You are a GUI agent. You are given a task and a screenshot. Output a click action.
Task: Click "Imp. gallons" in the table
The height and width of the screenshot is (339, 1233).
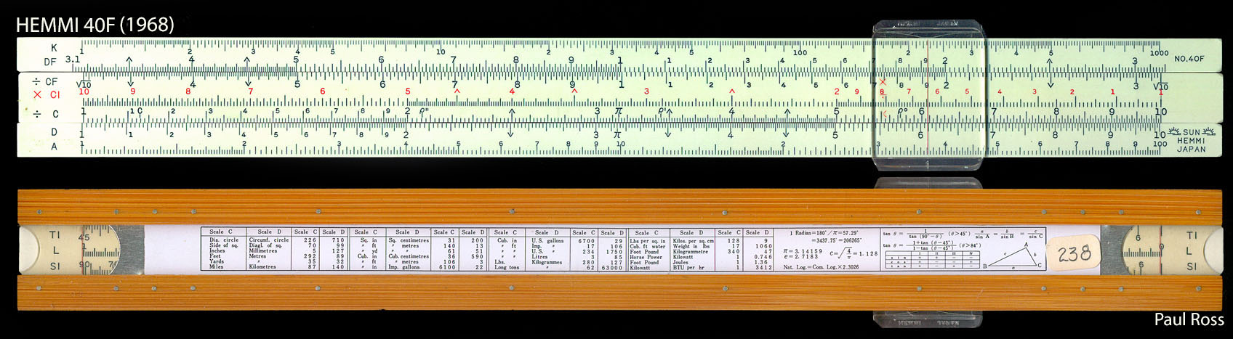click(x=404, y=266)
